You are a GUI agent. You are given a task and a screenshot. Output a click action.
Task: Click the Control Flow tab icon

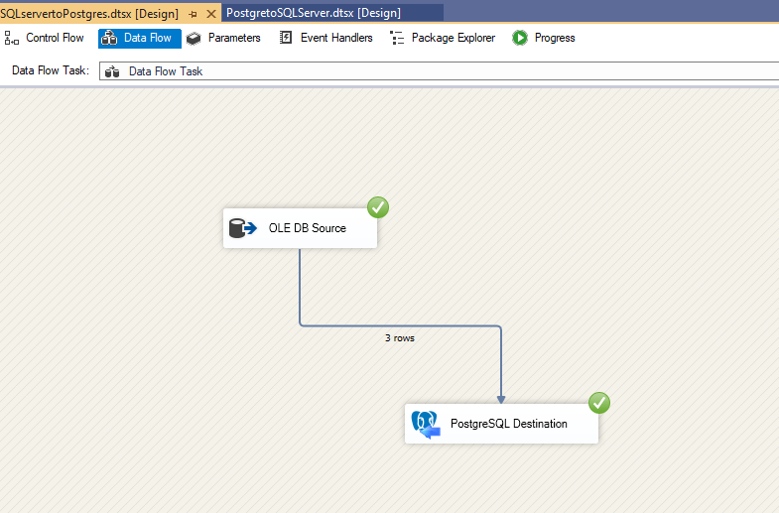pos(12,39)
